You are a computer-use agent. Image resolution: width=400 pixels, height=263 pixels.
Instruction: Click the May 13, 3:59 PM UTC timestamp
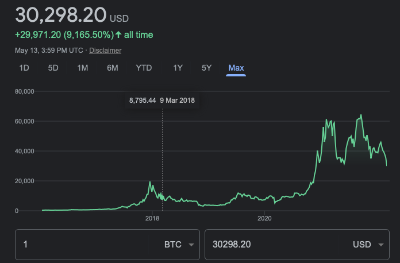click(x=49, y=51)
